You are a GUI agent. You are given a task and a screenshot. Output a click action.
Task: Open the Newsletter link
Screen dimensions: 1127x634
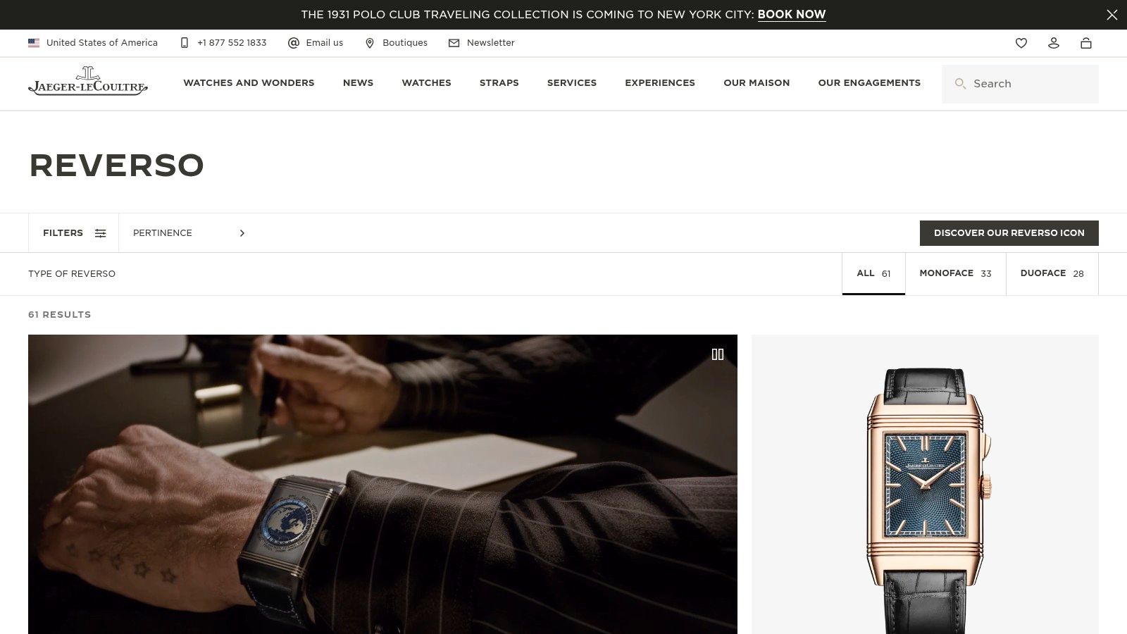pyautogui.click(x=491, y=43)
